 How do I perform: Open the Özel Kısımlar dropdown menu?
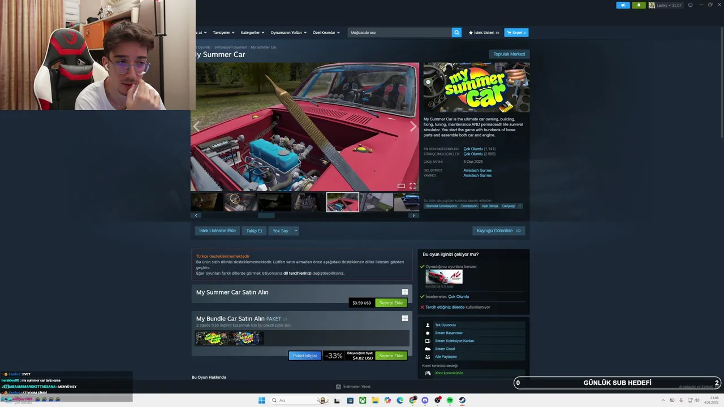326,33
